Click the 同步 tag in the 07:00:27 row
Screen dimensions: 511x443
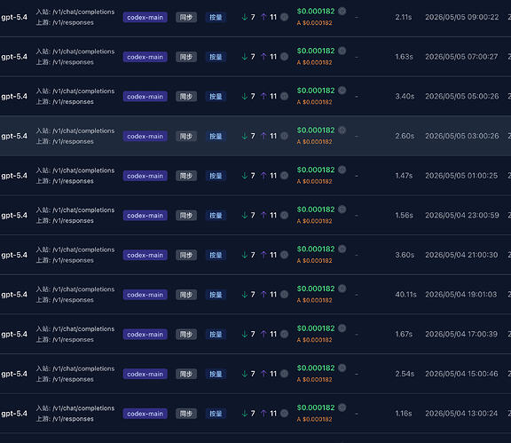click(186, 57)
